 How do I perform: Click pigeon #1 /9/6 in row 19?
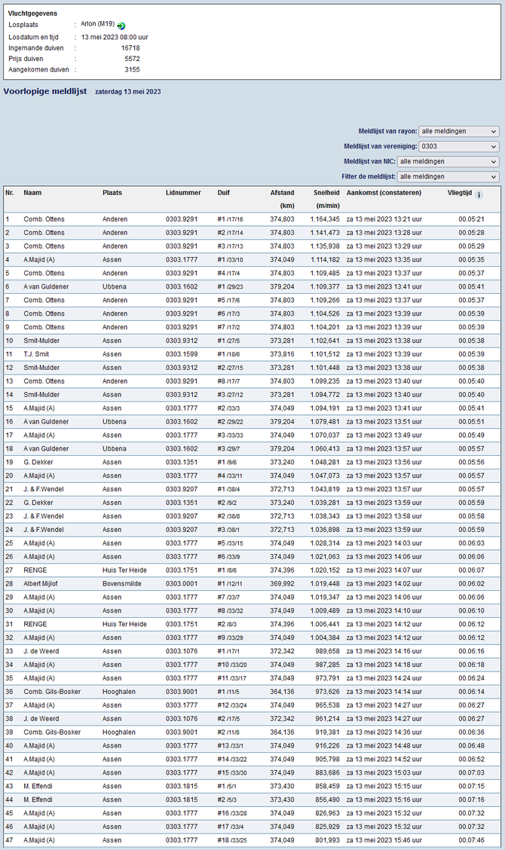(228, 463)
